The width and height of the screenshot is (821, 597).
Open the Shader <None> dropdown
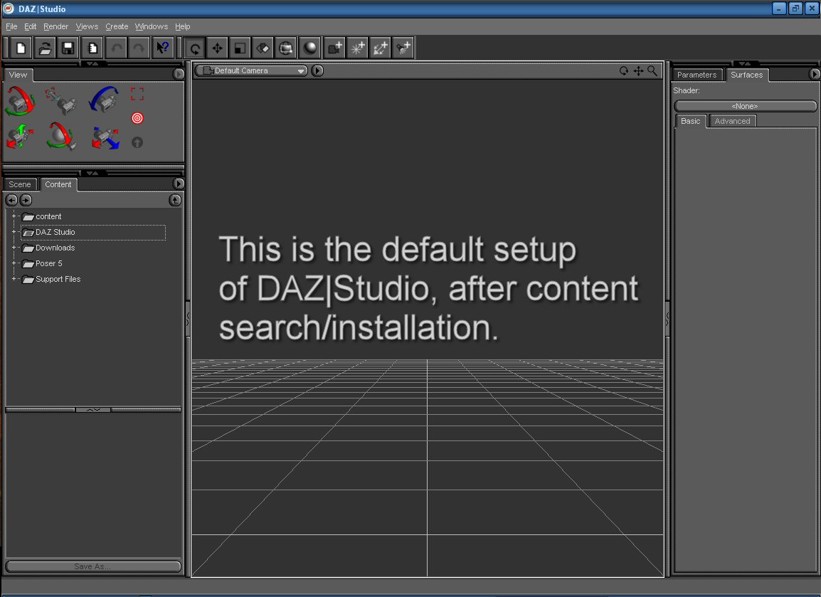745,106
